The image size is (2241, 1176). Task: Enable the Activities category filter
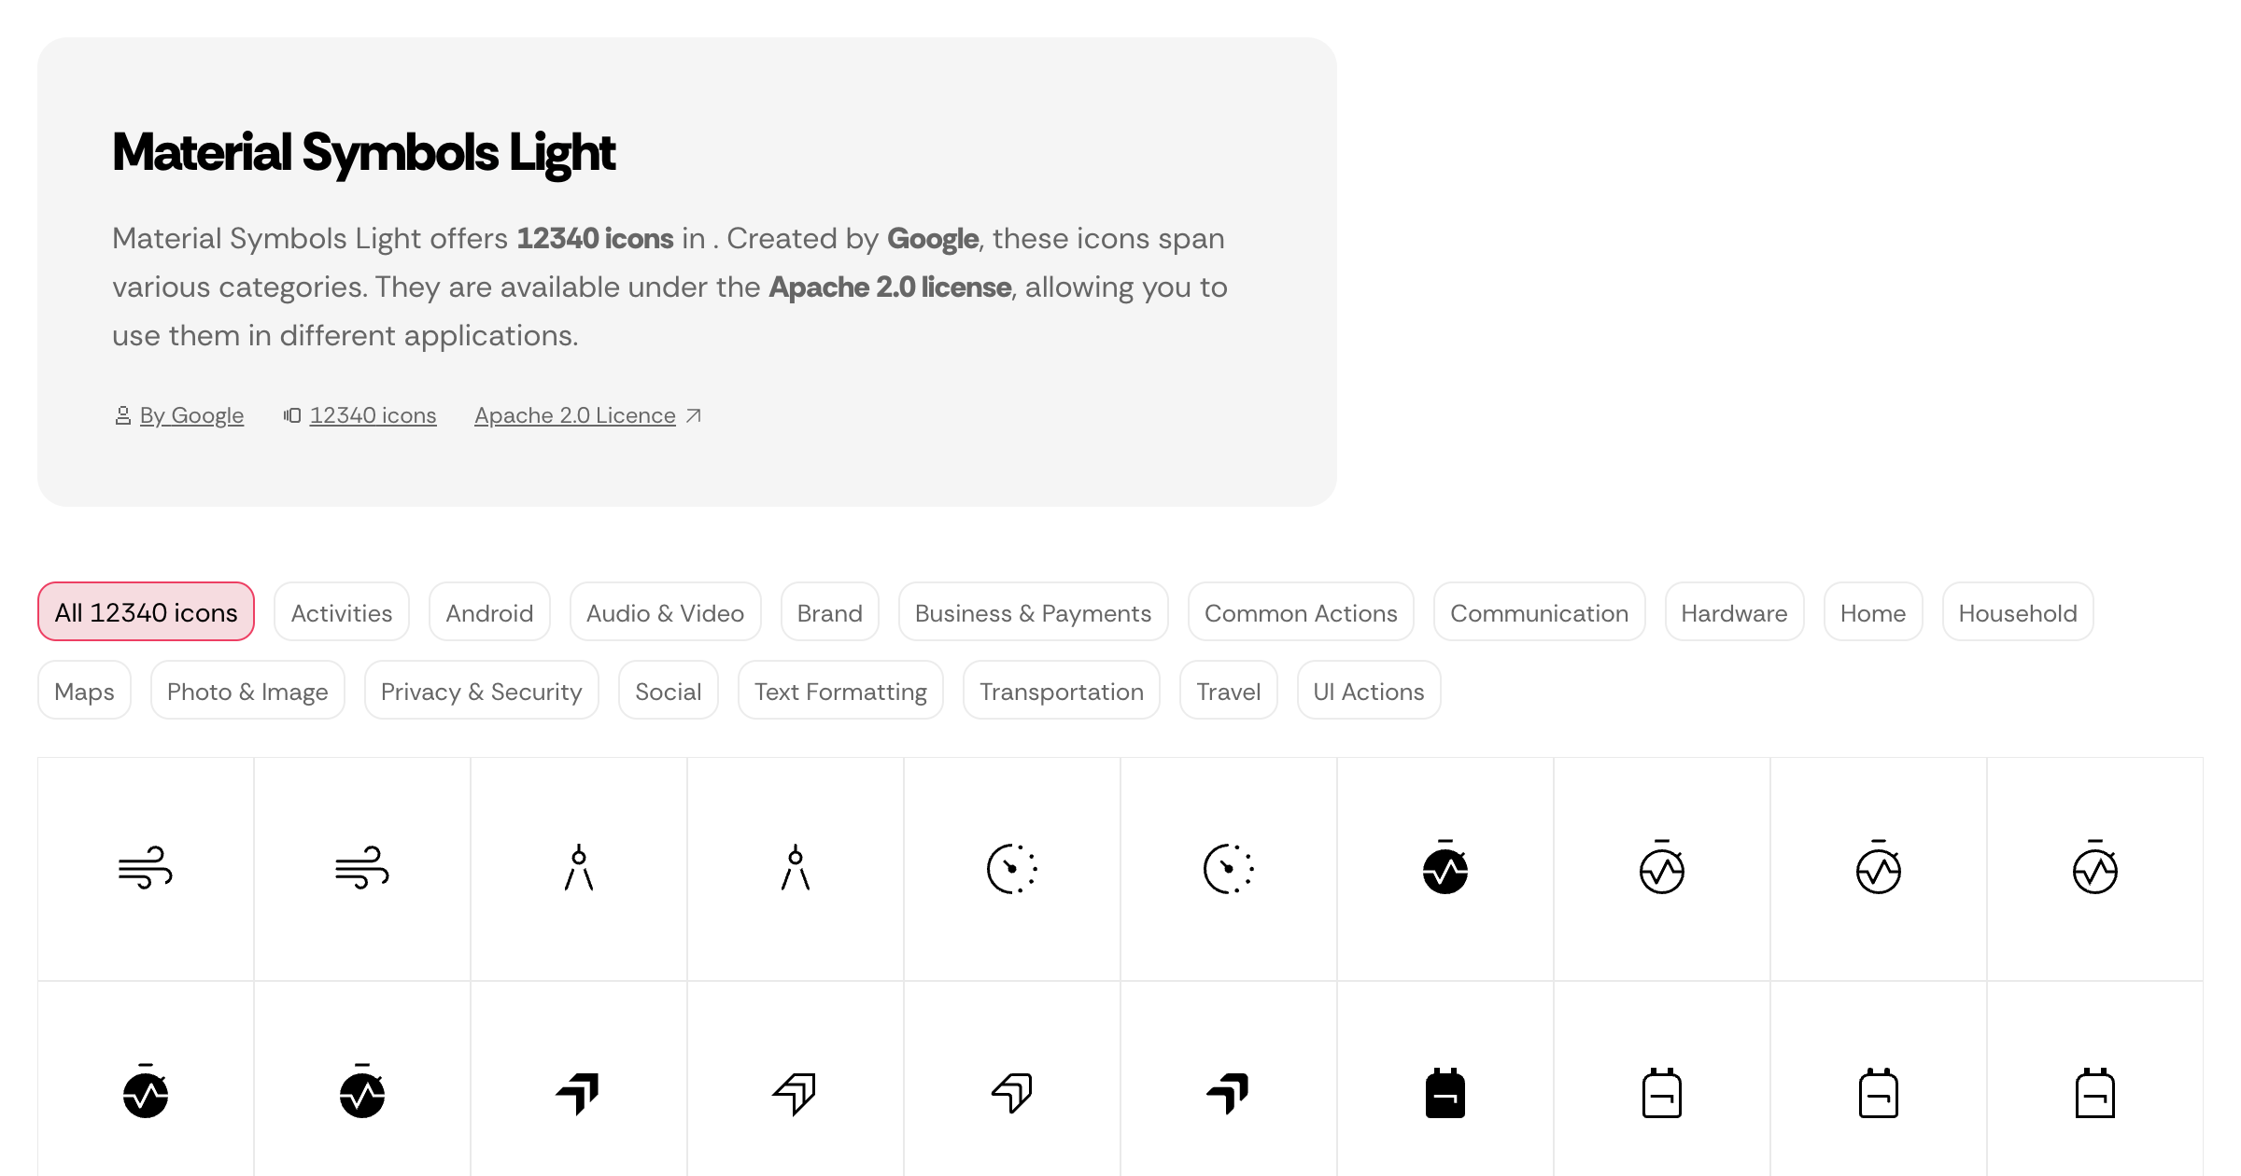click(341, 612)
